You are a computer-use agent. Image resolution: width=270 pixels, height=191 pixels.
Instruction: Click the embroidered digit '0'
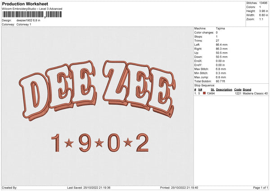pyautogui.click(x=114, y=143)
